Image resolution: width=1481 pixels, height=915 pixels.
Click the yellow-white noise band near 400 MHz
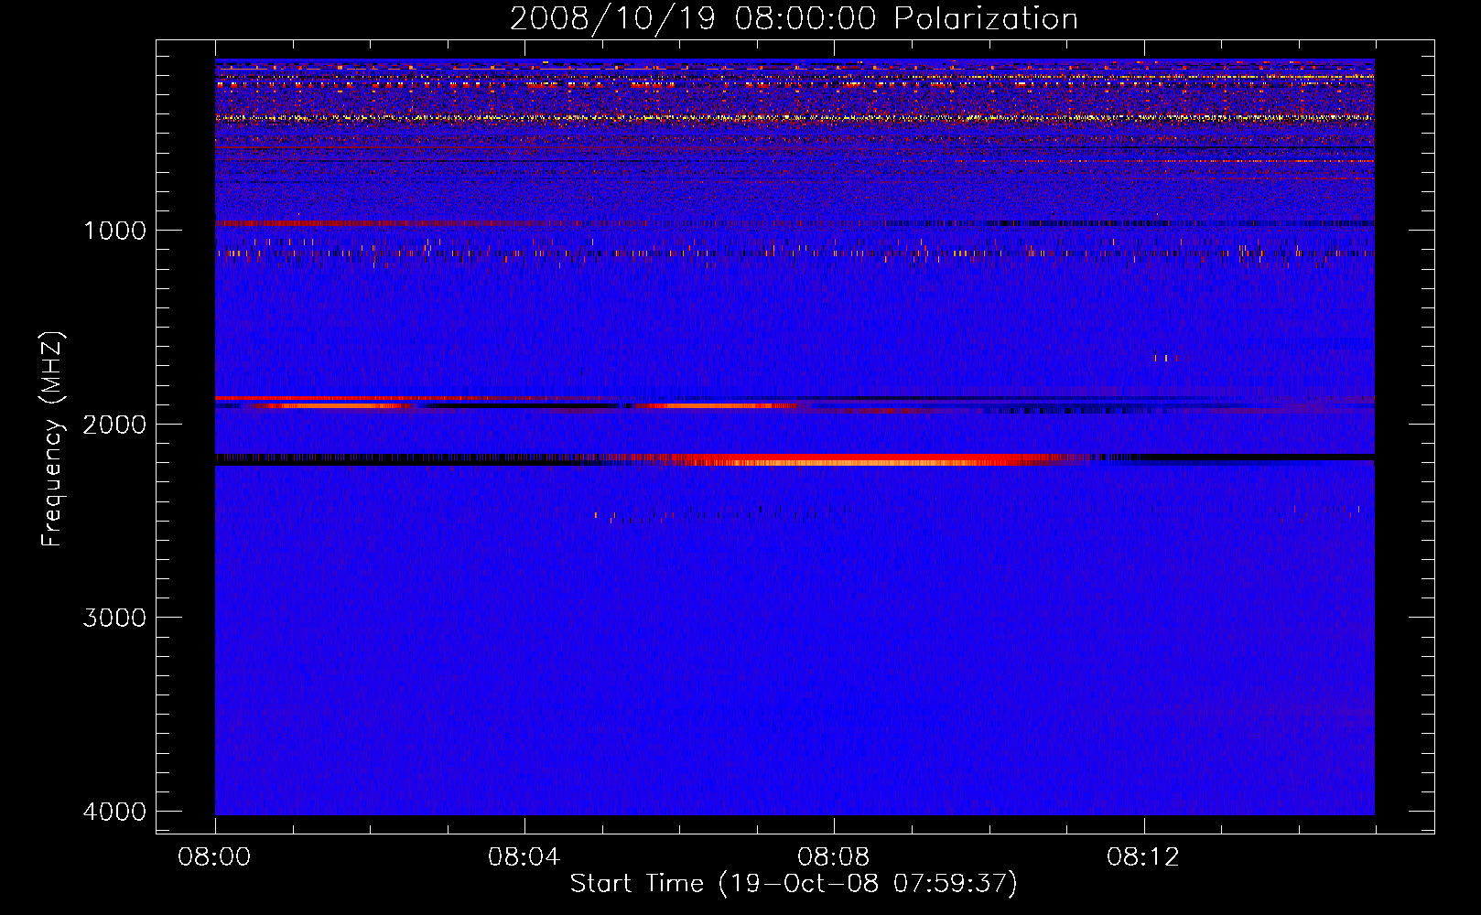click(795, 118)
